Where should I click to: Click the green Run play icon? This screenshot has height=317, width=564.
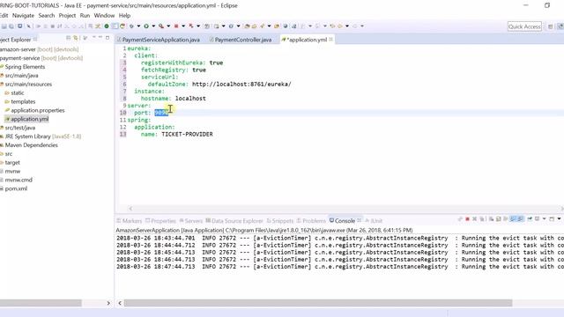(x=146, y=26)
